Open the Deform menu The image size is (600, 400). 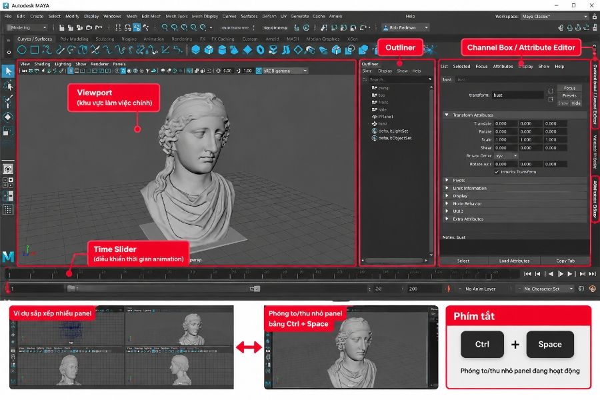[x=269, y=17]
